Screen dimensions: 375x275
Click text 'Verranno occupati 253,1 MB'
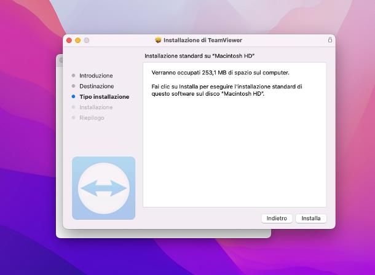pos(189,72)
